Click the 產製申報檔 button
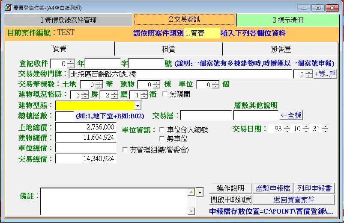Image resolution: width=344 pixels, height=223 pixels. point(272,188)
